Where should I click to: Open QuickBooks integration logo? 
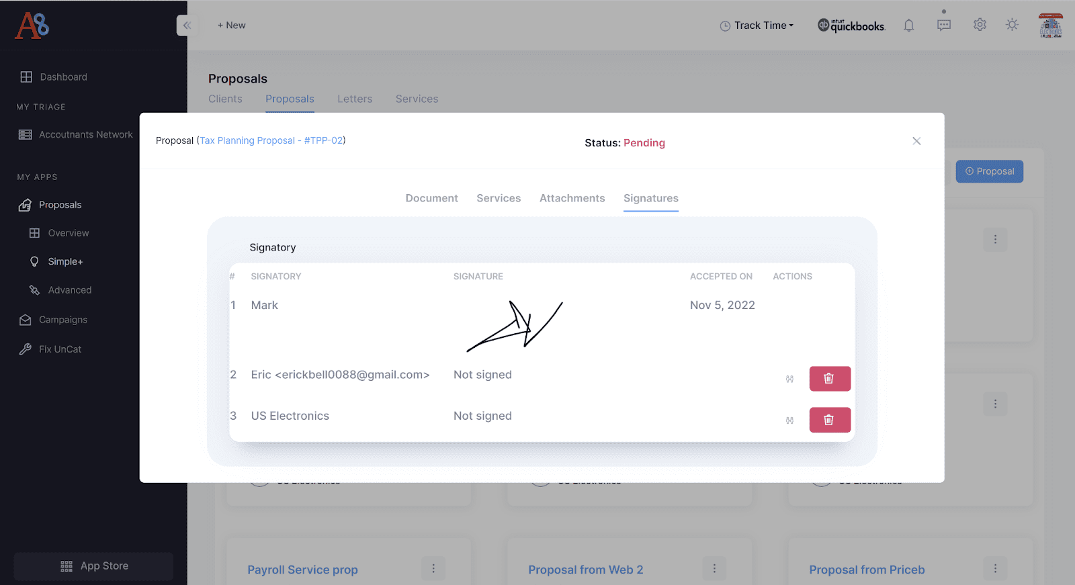click(851, 26)
